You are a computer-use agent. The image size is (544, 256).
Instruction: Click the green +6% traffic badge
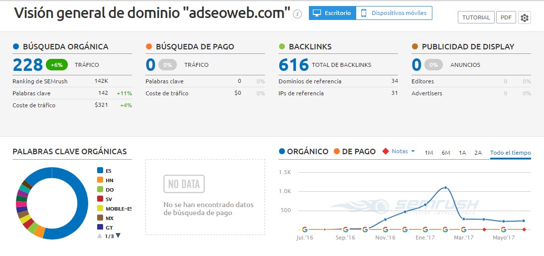[57, 64]
